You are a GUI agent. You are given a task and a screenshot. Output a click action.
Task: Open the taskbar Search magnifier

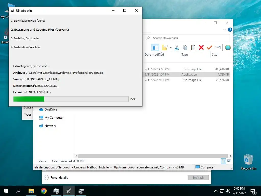pos(18,191)
